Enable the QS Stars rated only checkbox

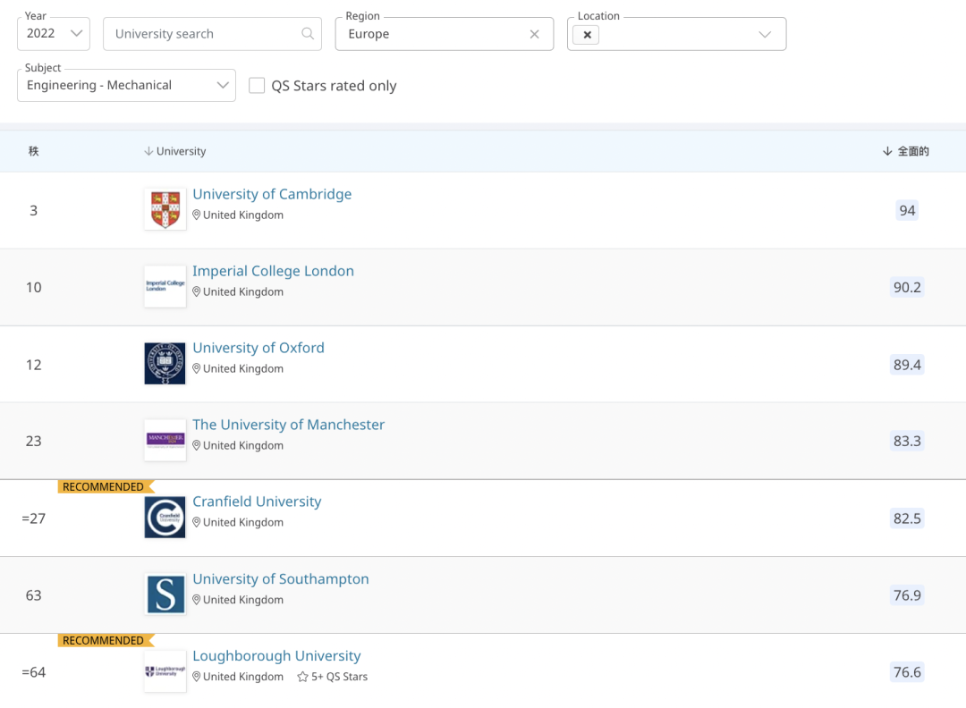pos(257,86)
